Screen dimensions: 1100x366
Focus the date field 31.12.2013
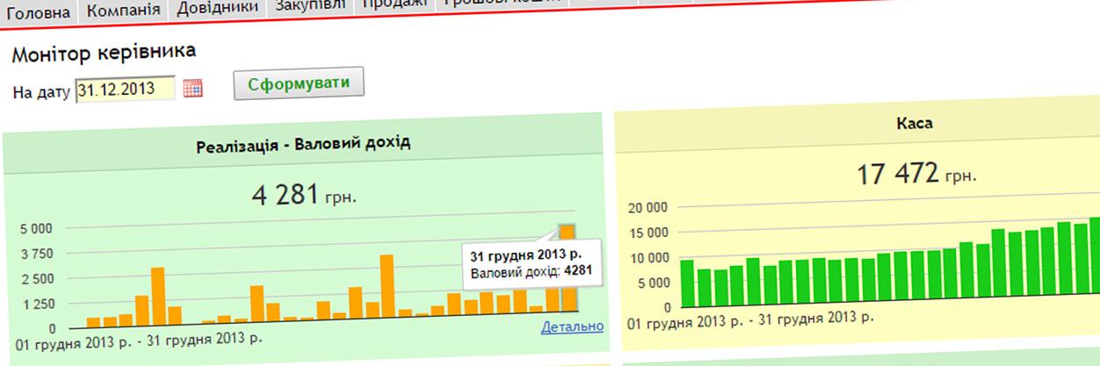click(x=125, y=90)
